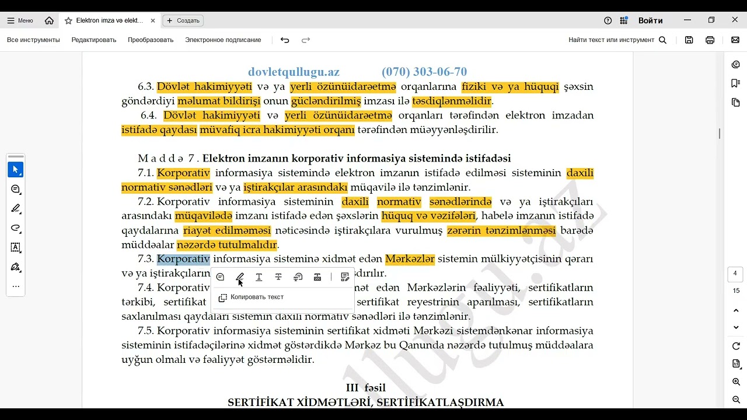Viewport: 747px width, 420px height.
Task: Star the Elektron imza document tab
Action: click(x=68, y=20)
